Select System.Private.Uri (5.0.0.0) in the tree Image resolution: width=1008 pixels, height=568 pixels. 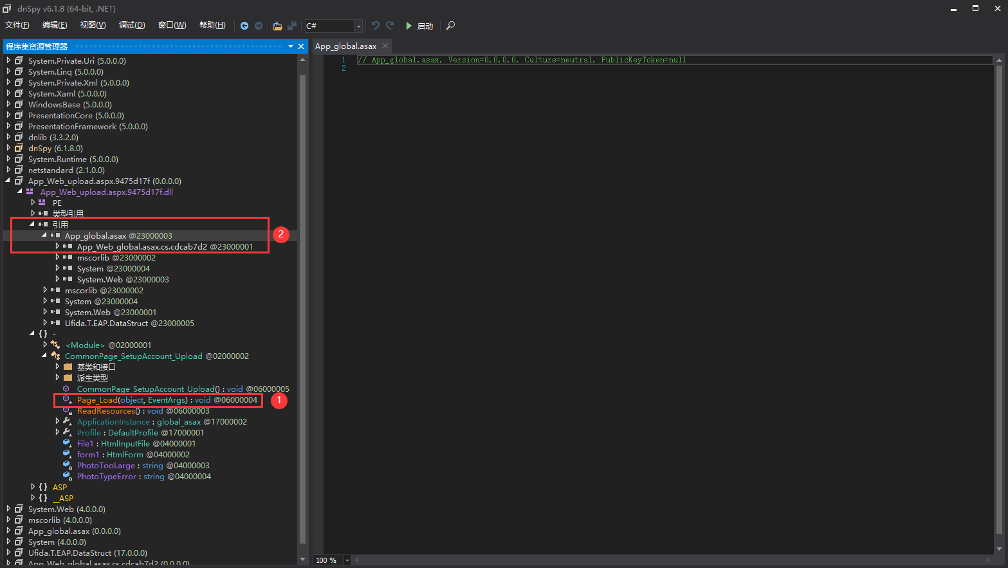point(77,60)
